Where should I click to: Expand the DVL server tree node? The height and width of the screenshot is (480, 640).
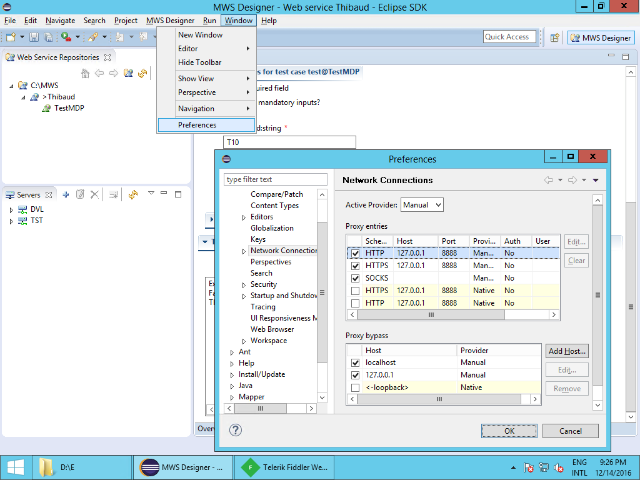pyautogui.click(x=11, y=209)
